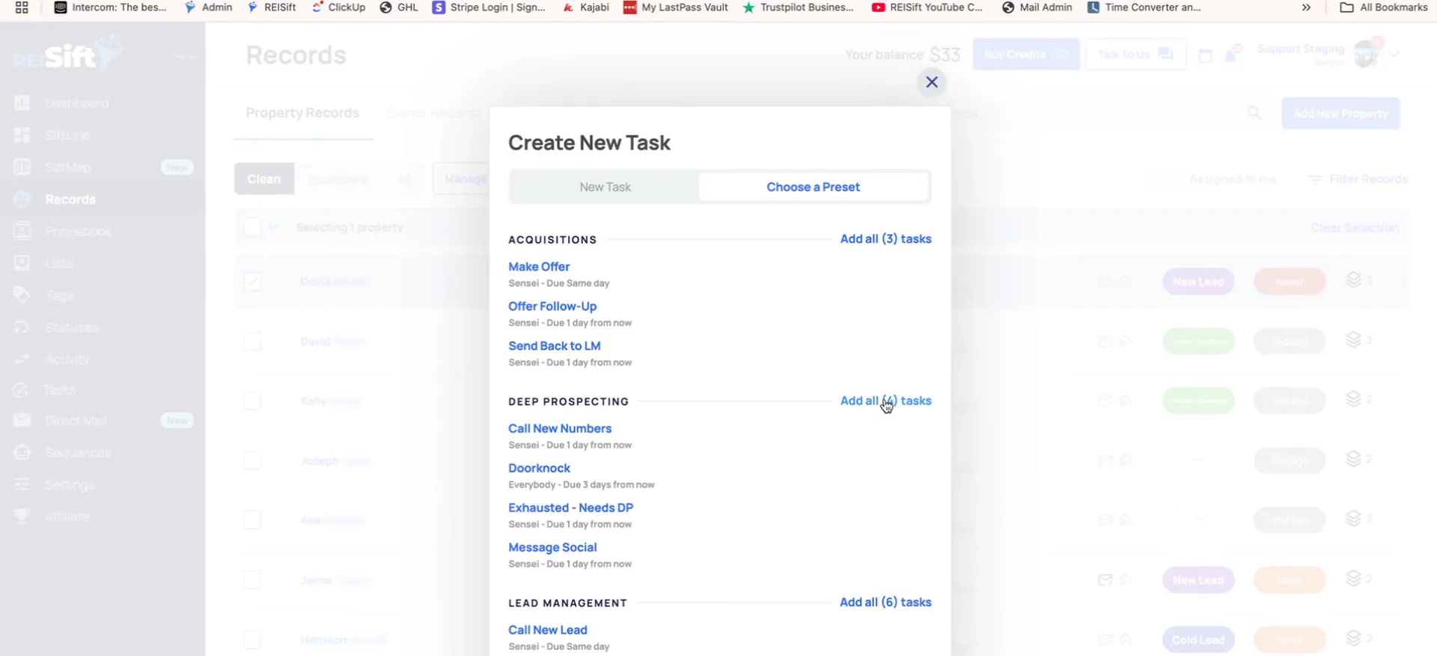This screenshot has height=656, width=1437.
Task: Open the Mail Admin bookmark
Action: 1037,7
